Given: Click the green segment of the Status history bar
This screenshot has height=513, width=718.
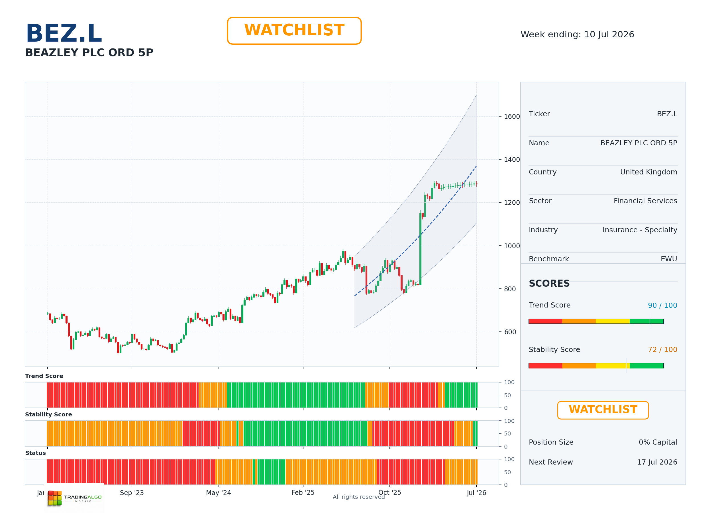Looking at the screenshot, I should (x=271, y=472).
